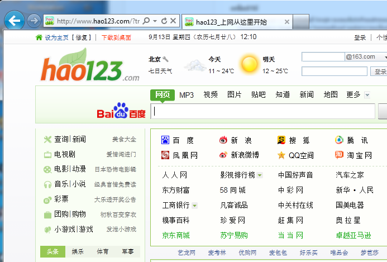Screen dimensions: 387x262
Task: Open the 京东商城 link
Action: (176, 235)
